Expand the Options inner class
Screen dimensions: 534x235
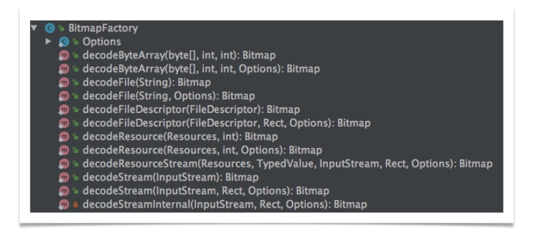click(x=49, y=42)
